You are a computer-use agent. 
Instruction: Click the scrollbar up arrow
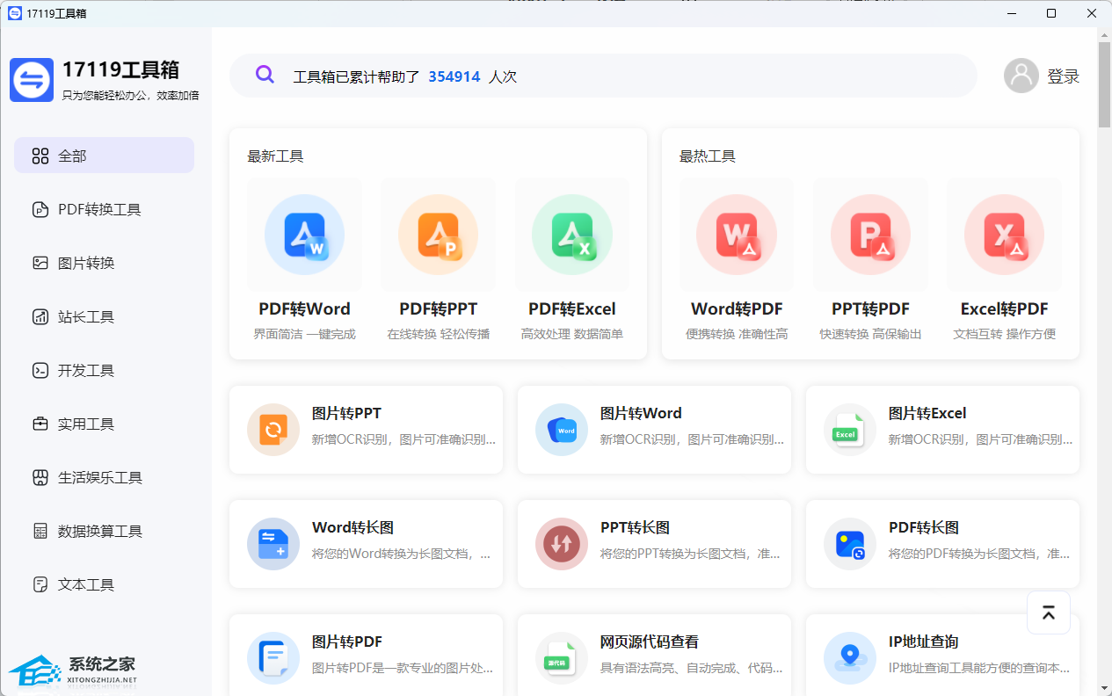[1104, 34]
